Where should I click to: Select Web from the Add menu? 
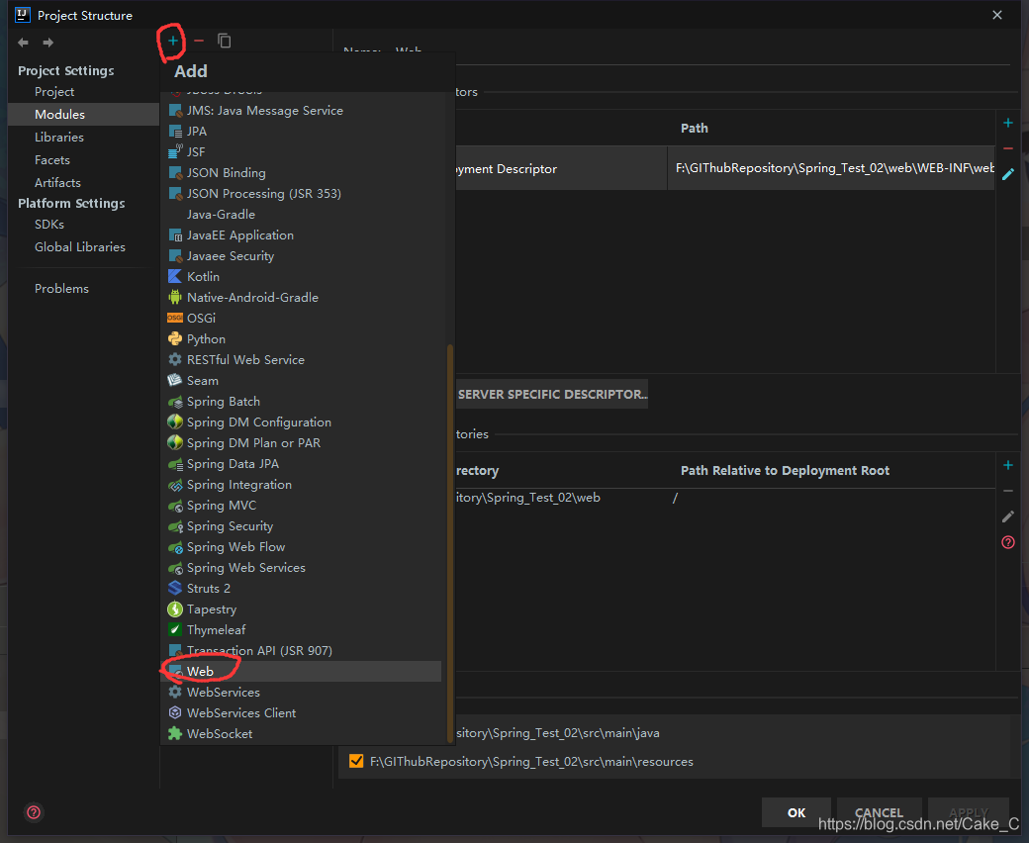click(x=302, y=671)
